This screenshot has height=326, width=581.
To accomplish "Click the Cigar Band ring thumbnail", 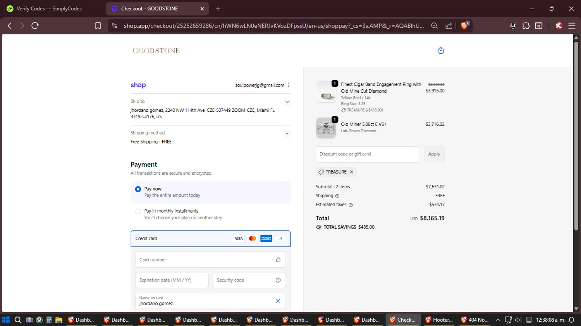I will (x=326, y=92).
